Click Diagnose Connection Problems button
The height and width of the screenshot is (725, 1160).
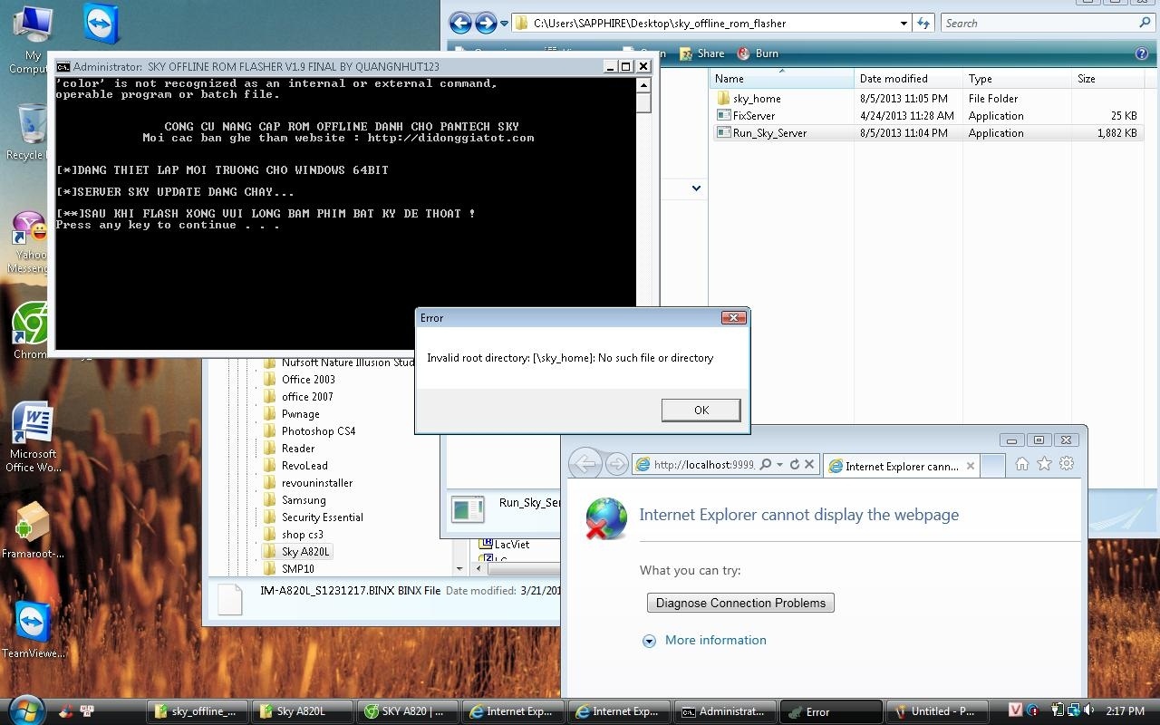click(x=740, y=603)
